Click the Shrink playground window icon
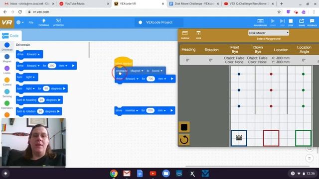Screen dimensions: 319x179 click(x=185, y=35)
